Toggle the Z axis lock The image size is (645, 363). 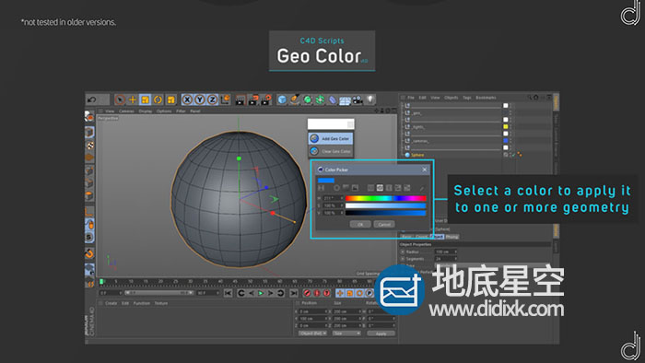(212, 100)
